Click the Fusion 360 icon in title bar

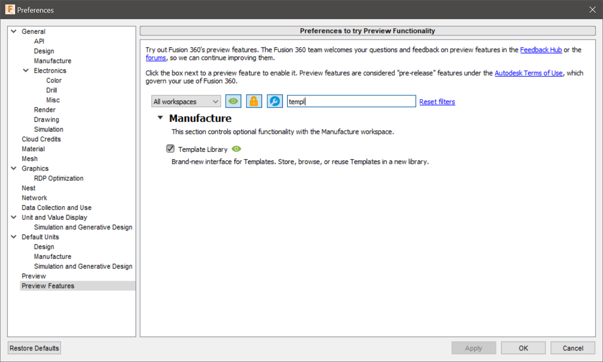pyautogui.click(x=10, y=9)
